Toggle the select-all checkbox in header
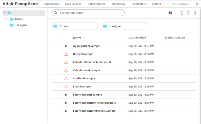 pos(56,38)
